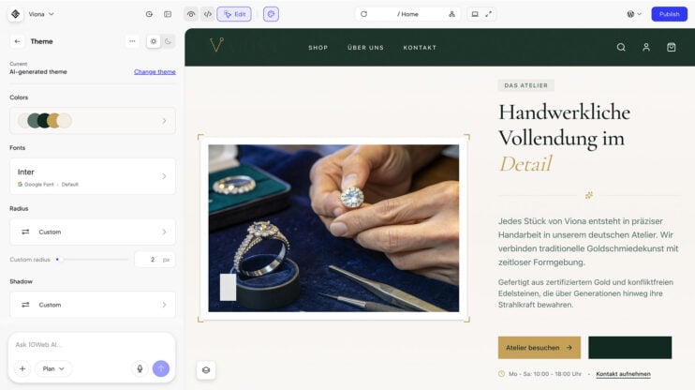The width and height of the screenshot is (695, 390).
Task: Open the ÜBER UNS menu item
Action: [365, 48]
